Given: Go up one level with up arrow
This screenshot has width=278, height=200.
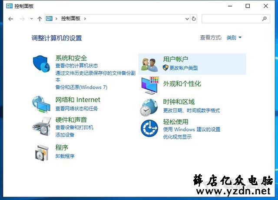Looking at the screenshot, I should tap(40, 19).
